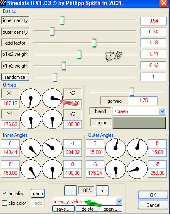Click the gamma slider handle

coord(132,92)
